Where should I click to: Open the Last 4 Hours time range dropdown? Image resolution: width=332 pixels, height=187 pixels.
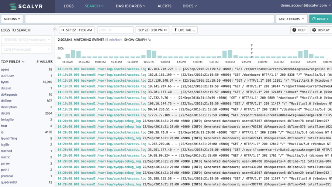click(291, 19)
